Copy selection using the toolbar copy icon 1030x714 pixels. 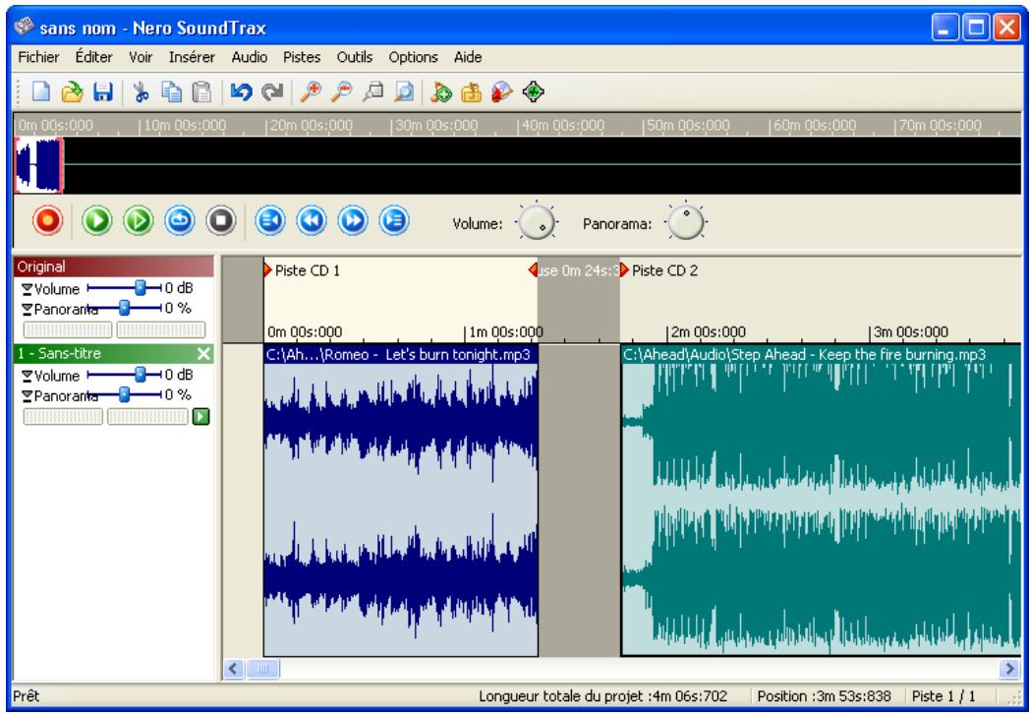coord(172,92)
